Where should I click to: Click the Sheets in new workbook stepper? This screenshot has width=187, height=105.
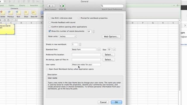(80, 44)
